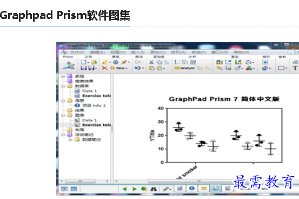Click the undo arrow icon
The height and width of the screenshot is (199, 299).
(x=137, y=68)
